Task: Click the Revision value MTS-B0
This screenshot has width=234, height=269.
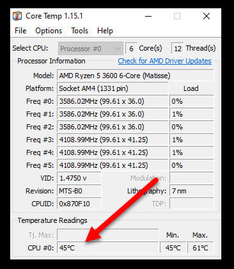Action: pyautogui.click(x=79, y=191)
